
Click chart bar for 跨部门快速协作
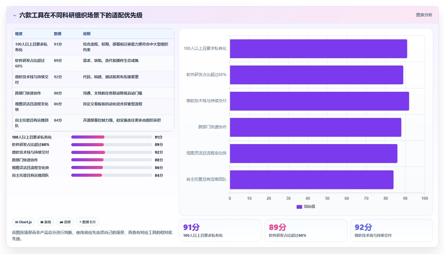pos(316,127)
